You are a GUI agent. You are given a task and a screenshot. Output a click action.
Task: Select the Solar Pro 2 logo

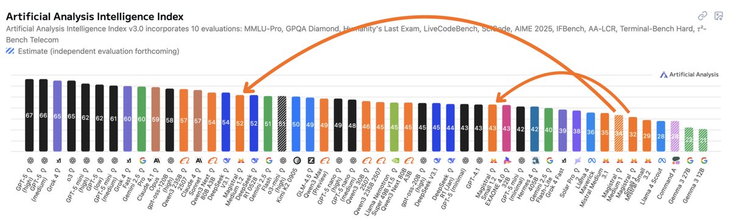tap(577, 160)
